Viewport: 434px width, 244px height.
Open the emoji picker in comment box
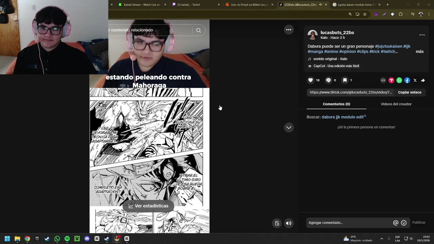404,223
